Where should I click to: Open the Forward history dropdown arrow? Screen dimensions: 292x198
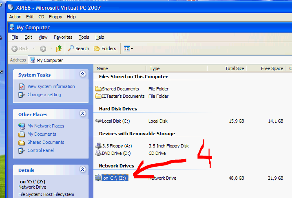[x=51, y=48]
